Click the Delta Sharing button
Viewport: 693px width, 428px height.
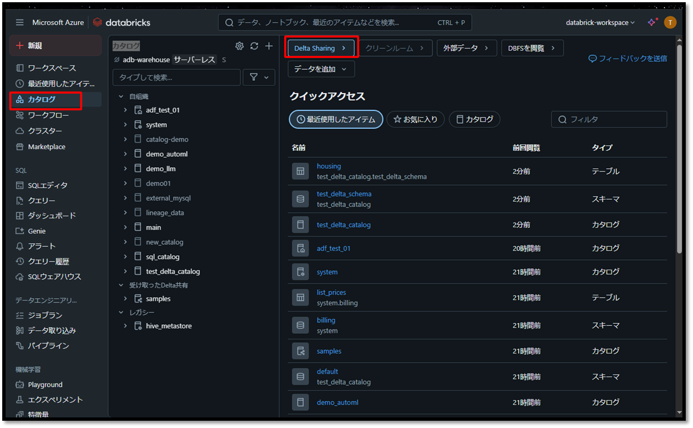pyautogui.click(x=321, y=48)
